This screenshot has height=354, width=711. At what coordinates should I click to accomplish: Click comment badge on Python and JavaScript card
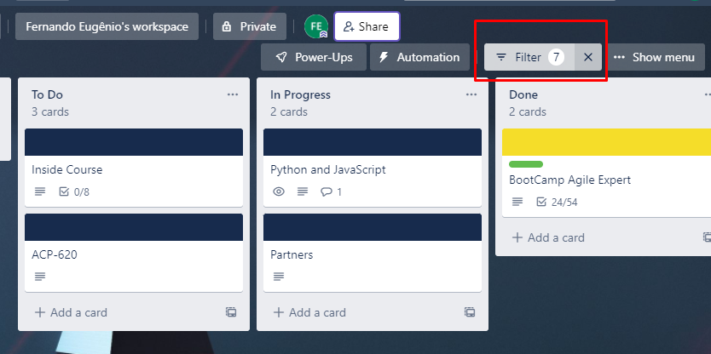pos(331,192)
